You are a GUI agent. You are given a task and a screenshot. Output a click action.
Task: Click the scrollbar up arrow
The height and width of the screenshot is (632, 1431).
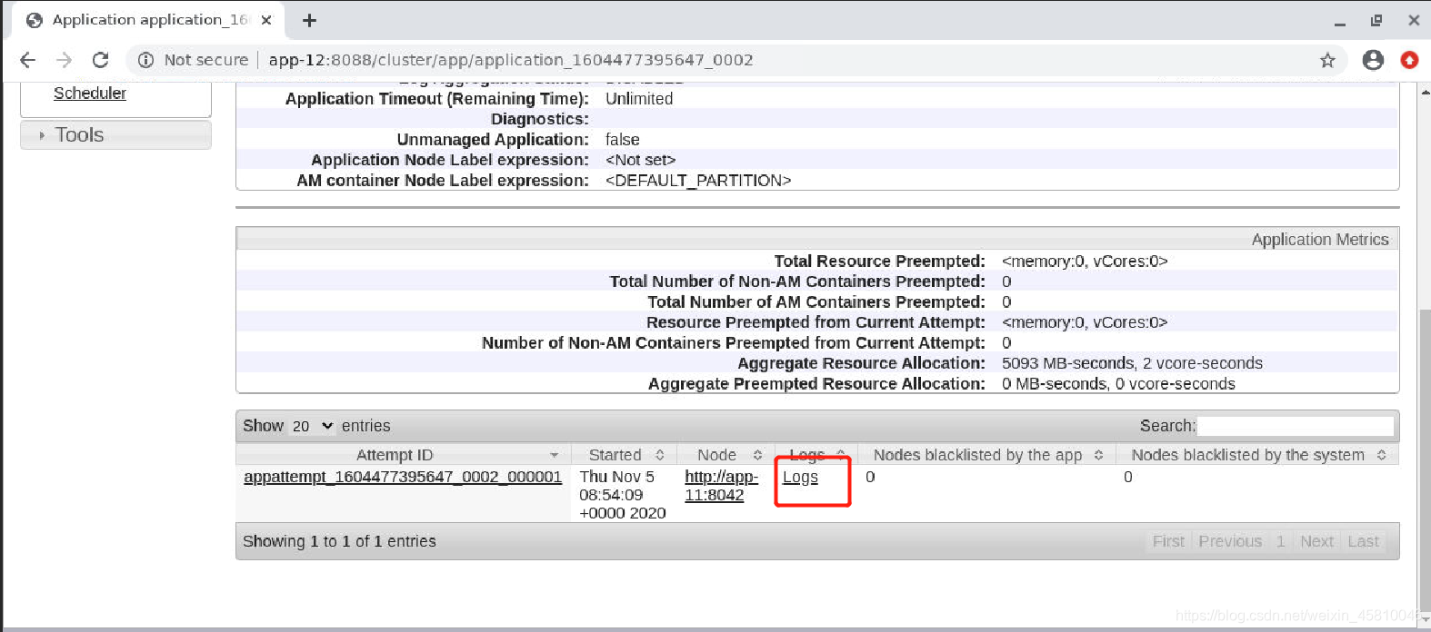(x=1425, y=92)
